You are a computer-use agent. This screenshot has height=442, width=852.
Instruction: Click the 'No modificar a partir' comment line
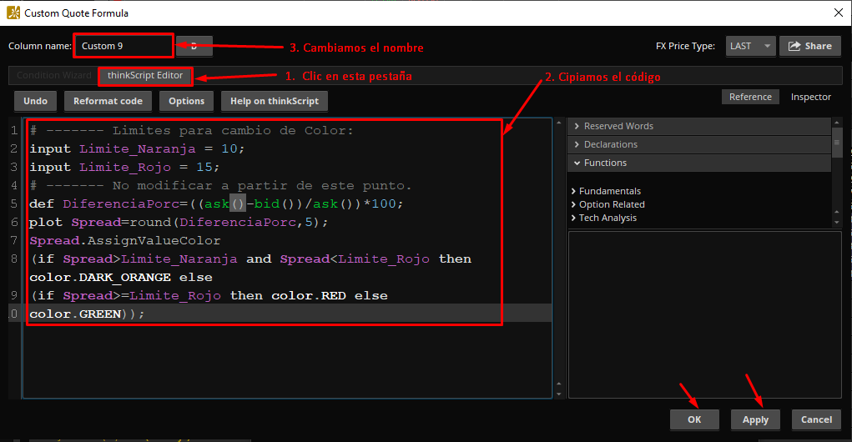click(x=220, y=186)
